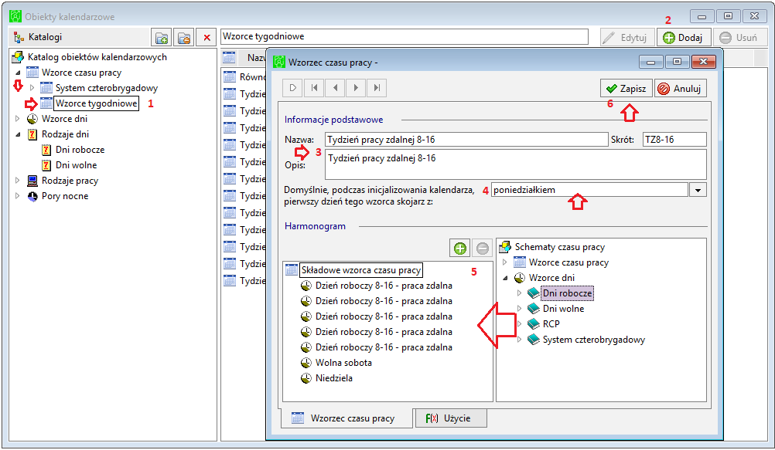Go to previous record button
The image size is (775, 450).
[x=335, y=88]
